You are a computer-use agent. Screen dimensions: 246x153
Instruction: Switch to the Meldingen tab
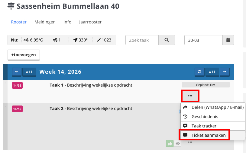(45, 22)
